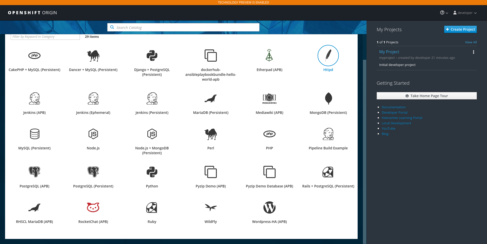The width and height of the screenshot is (487, 244).
Task: Open the MongoDB (Persistent) leaf icon
Action: [x=328, y=98]
